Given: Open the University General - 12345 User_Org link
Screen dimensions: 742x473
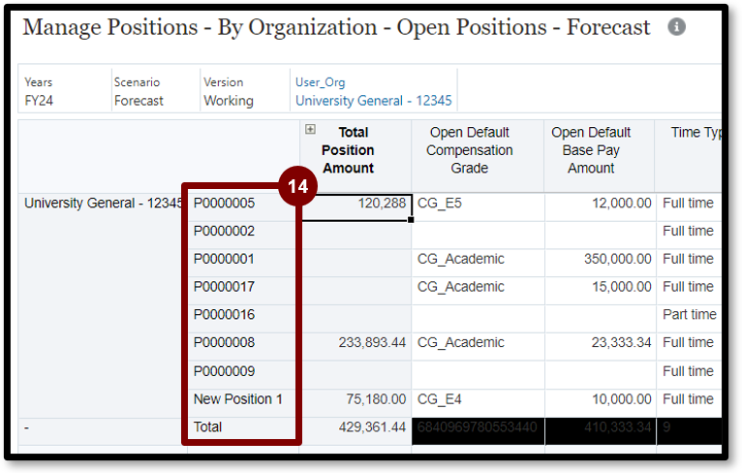Looking at the screenshot, I should point(373,100).
